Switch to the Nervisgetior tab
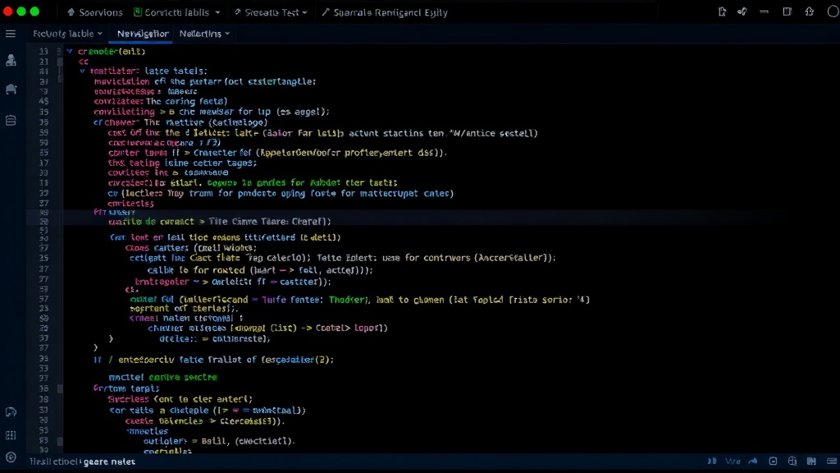840x473 pixels. click(143, 33)
